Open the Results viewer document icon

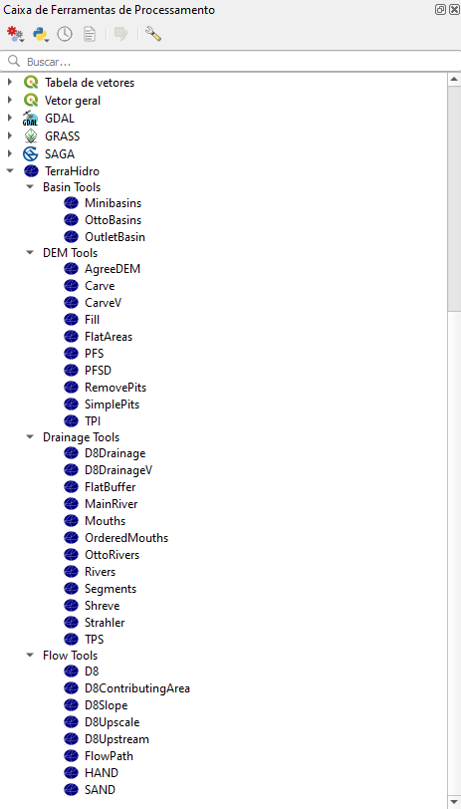coord(90,35)
